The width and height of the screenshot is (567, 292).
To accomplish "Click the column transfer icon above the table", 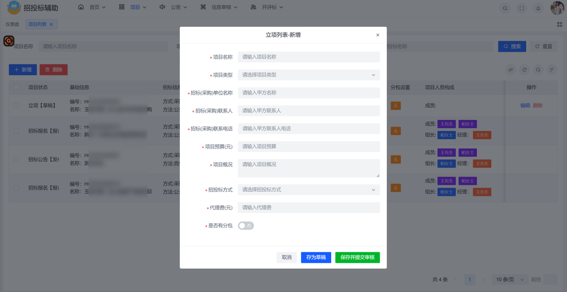I will tap(510, 70).
